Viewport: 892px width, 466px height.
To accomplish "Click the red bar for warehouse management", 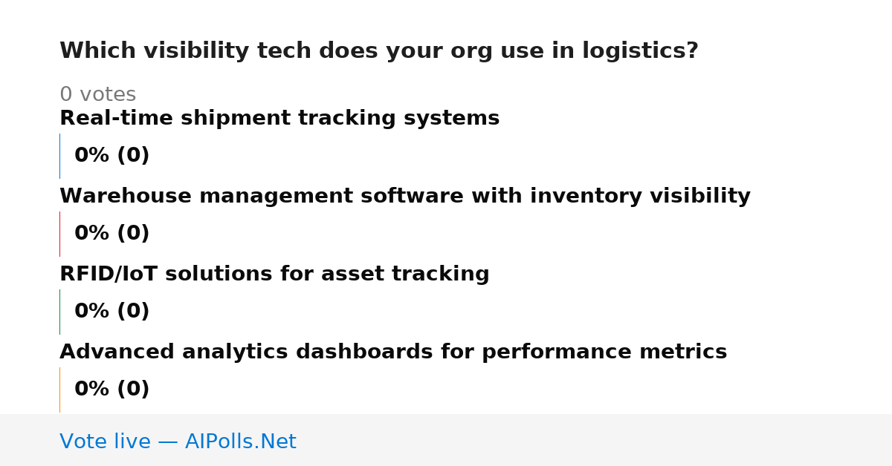I will point(59,234).
